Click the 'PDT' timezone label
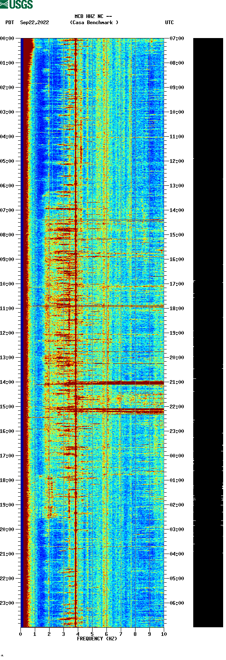Image resolution: width=226 pixels, height=660 pixels. [x=10, y=23]
